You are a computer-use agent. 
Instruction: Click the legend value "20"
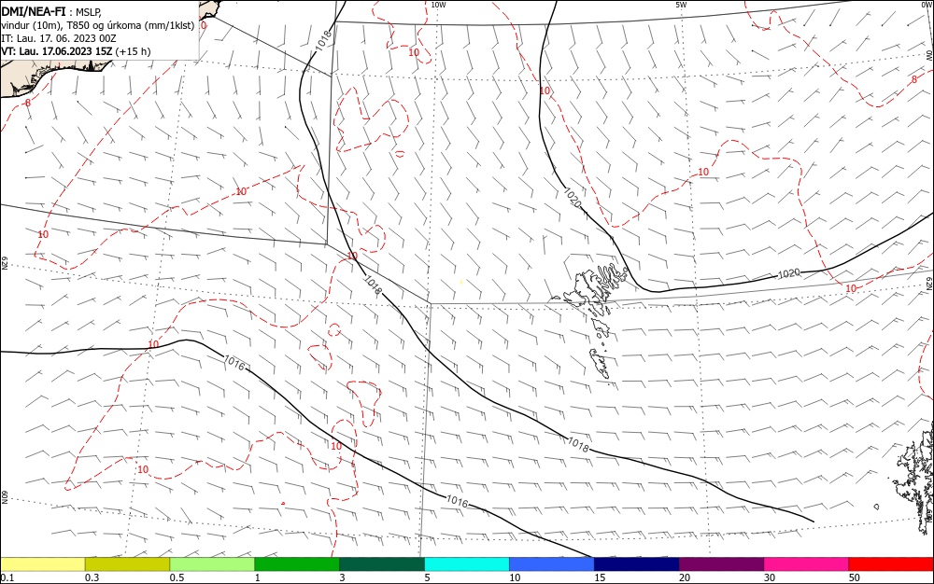tap(685, 577)
